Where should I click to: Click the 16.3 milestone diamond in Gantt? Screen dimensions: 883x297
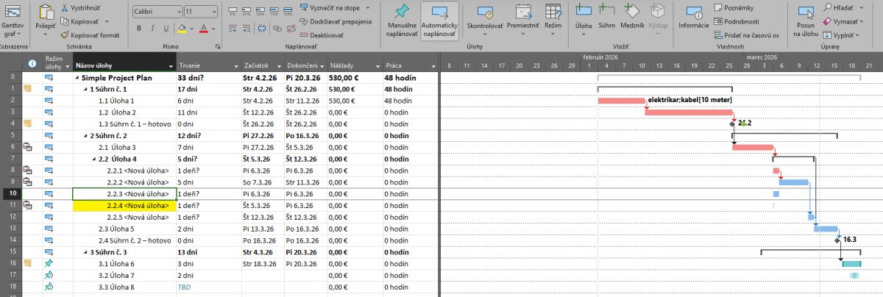click(837, 240)
